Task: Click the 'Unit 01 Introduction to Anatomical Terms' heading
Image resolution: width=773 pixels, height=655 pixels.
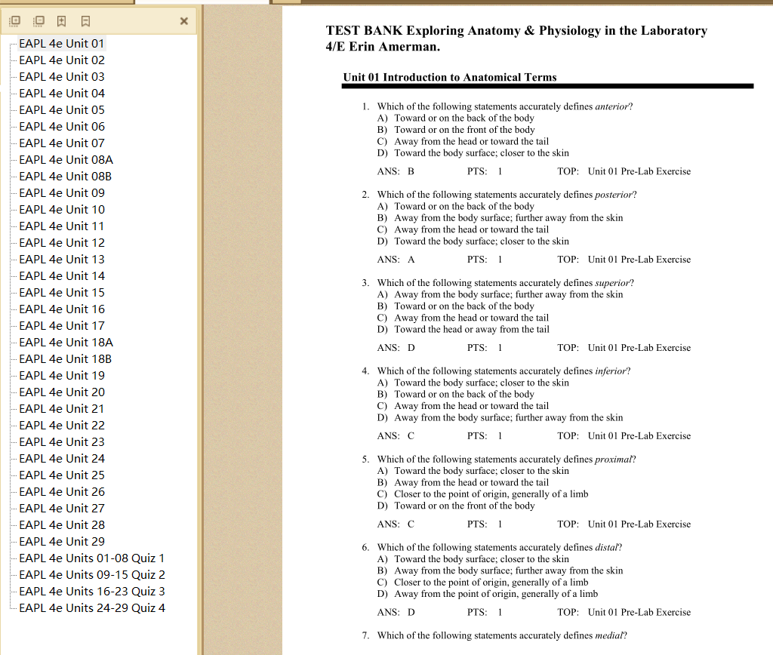Action: click(x=450, y=78)
